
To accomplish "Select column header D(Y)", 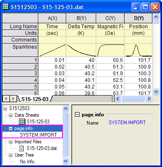I will [138, 18].
